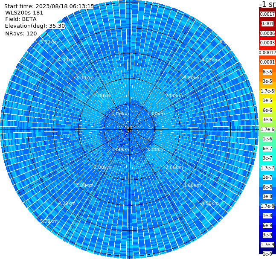Select the 0.00017 colorbar tick label
This screenshot has height=259, width=276.
point(267,52)
